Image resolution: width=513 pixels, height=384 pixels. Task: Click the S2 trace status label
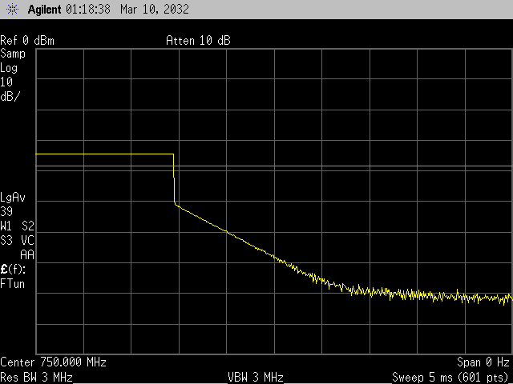28,226
